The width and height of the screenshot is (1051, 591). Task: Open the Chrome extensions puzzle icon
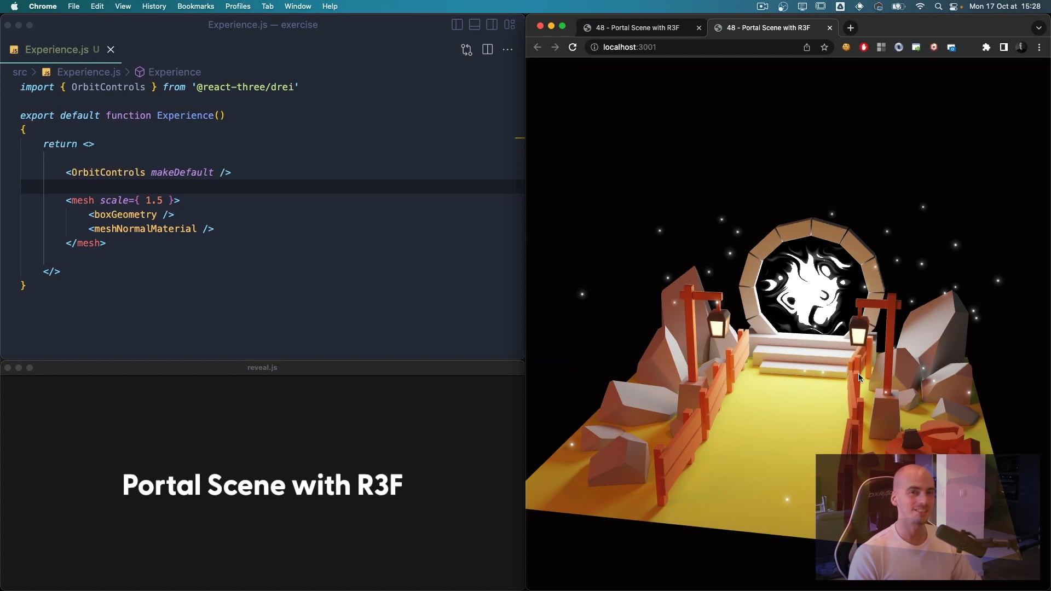(986, 48)
